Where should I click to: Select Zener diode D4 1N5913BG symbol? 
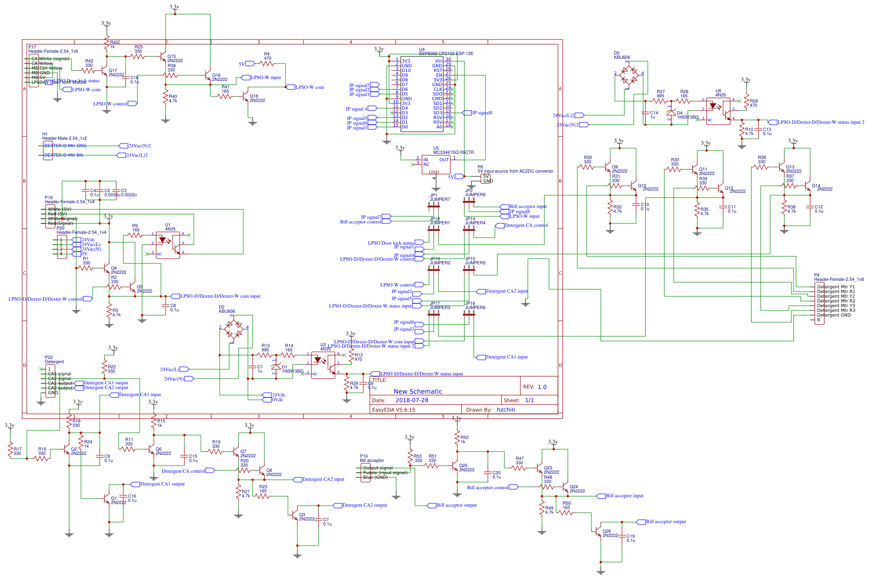671,113
